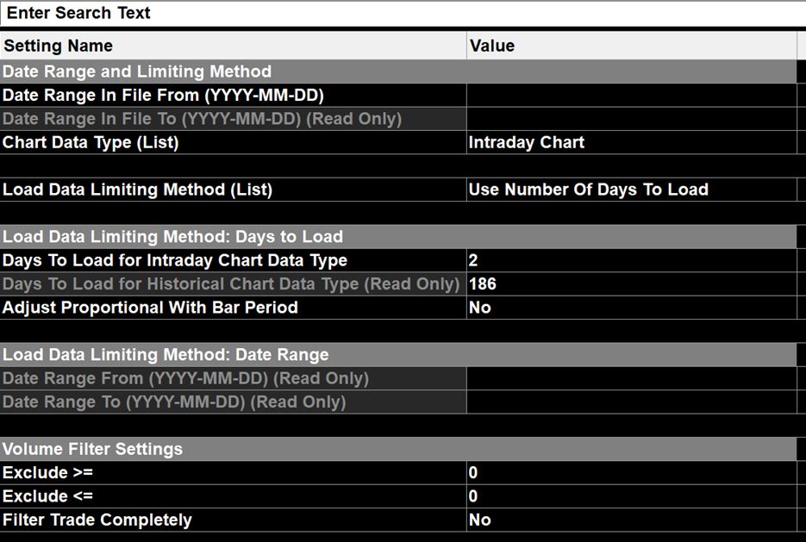
Task: Toggle Filter Trade Completely value
Action: tap(631, 520)
